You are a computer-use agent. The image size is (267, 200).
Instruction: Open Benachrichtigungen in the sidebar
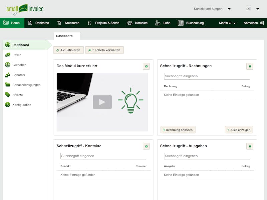pos(26,85)
